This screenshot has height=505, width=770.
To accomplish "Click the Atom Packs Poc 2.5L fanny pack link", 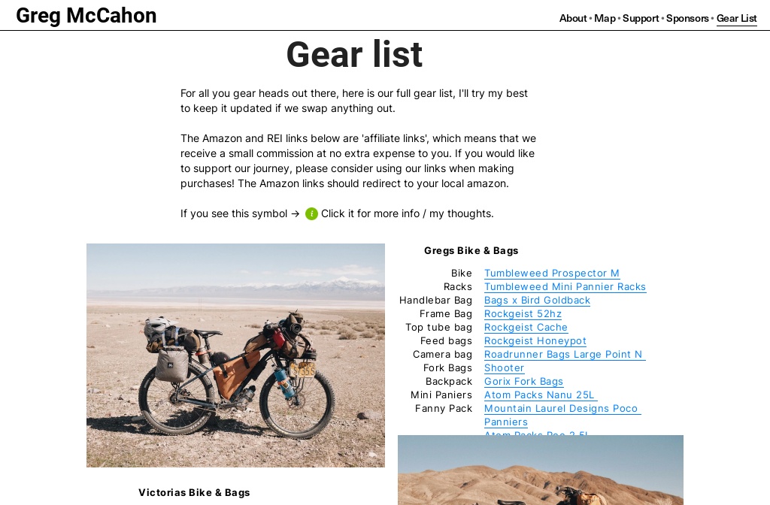I will click(x=535, y=435).
